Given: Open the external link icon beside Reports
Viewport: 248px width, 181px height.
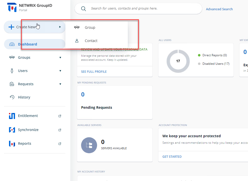Looking at the screenshot, I should (x=60, y=144).
